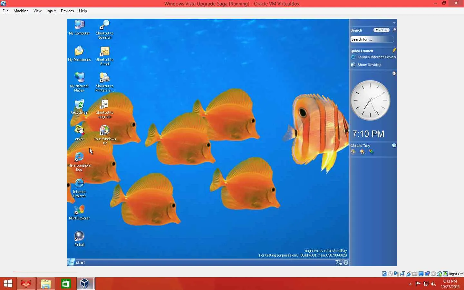Click the pin icon next to My Stuff
Viewport: 464px width, 290px height.
pyautogui.click(x=394, y=30)
